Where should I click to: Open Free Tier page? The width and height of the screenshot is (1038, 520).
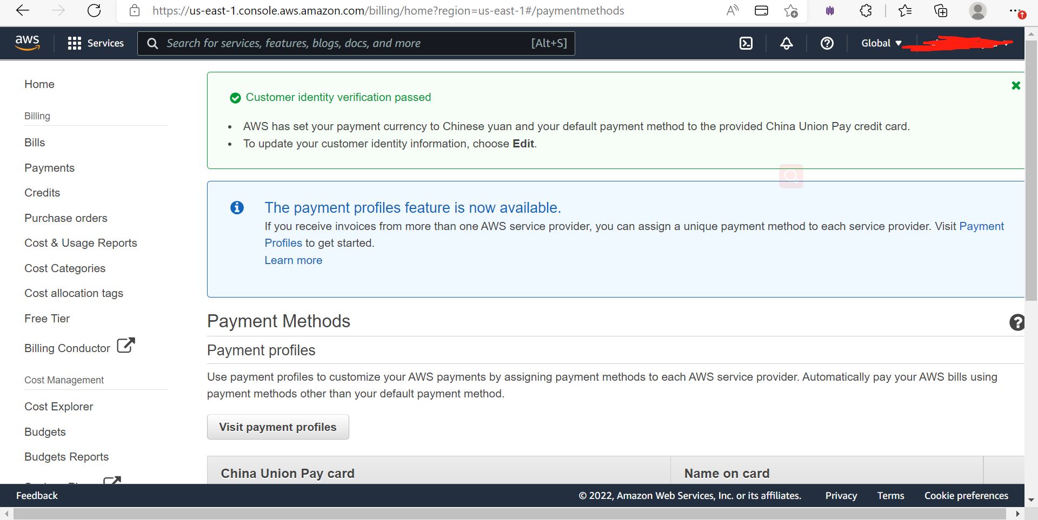pyautogui.click(x=47, y=319)
